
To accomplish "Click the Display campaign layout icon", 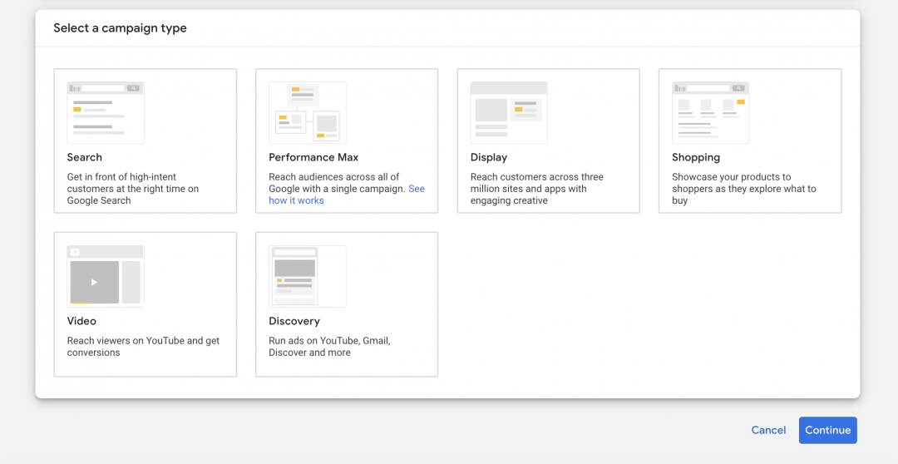I will point(509,112).
